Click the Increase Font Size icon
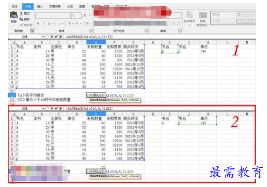This screenshot has width=267, height=187. click(85, 16)
